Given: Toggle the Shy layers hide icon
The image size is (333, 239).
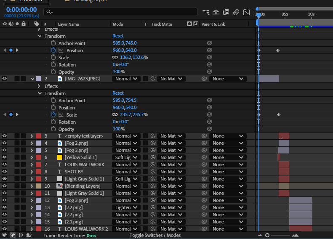Looking at the screenshot, I should (216, 12).
